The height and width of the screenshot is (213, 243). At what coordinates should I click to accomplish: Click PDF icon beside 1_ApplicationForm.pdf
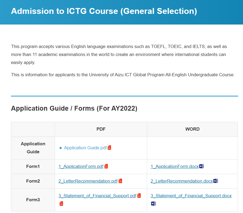[106, 166]
